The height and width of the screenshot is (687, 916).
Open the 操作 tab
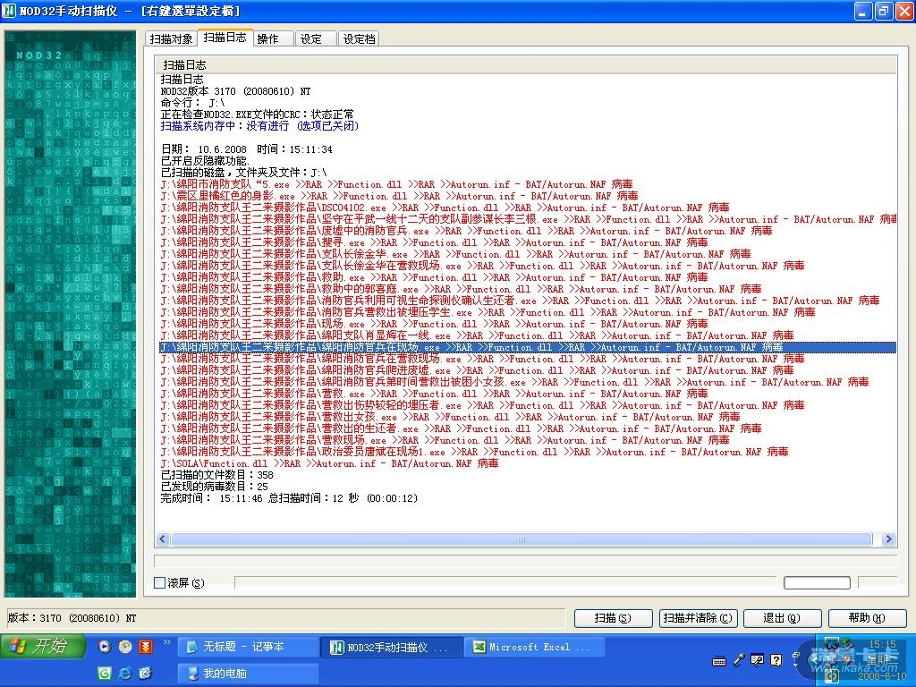tap(273, 38)
